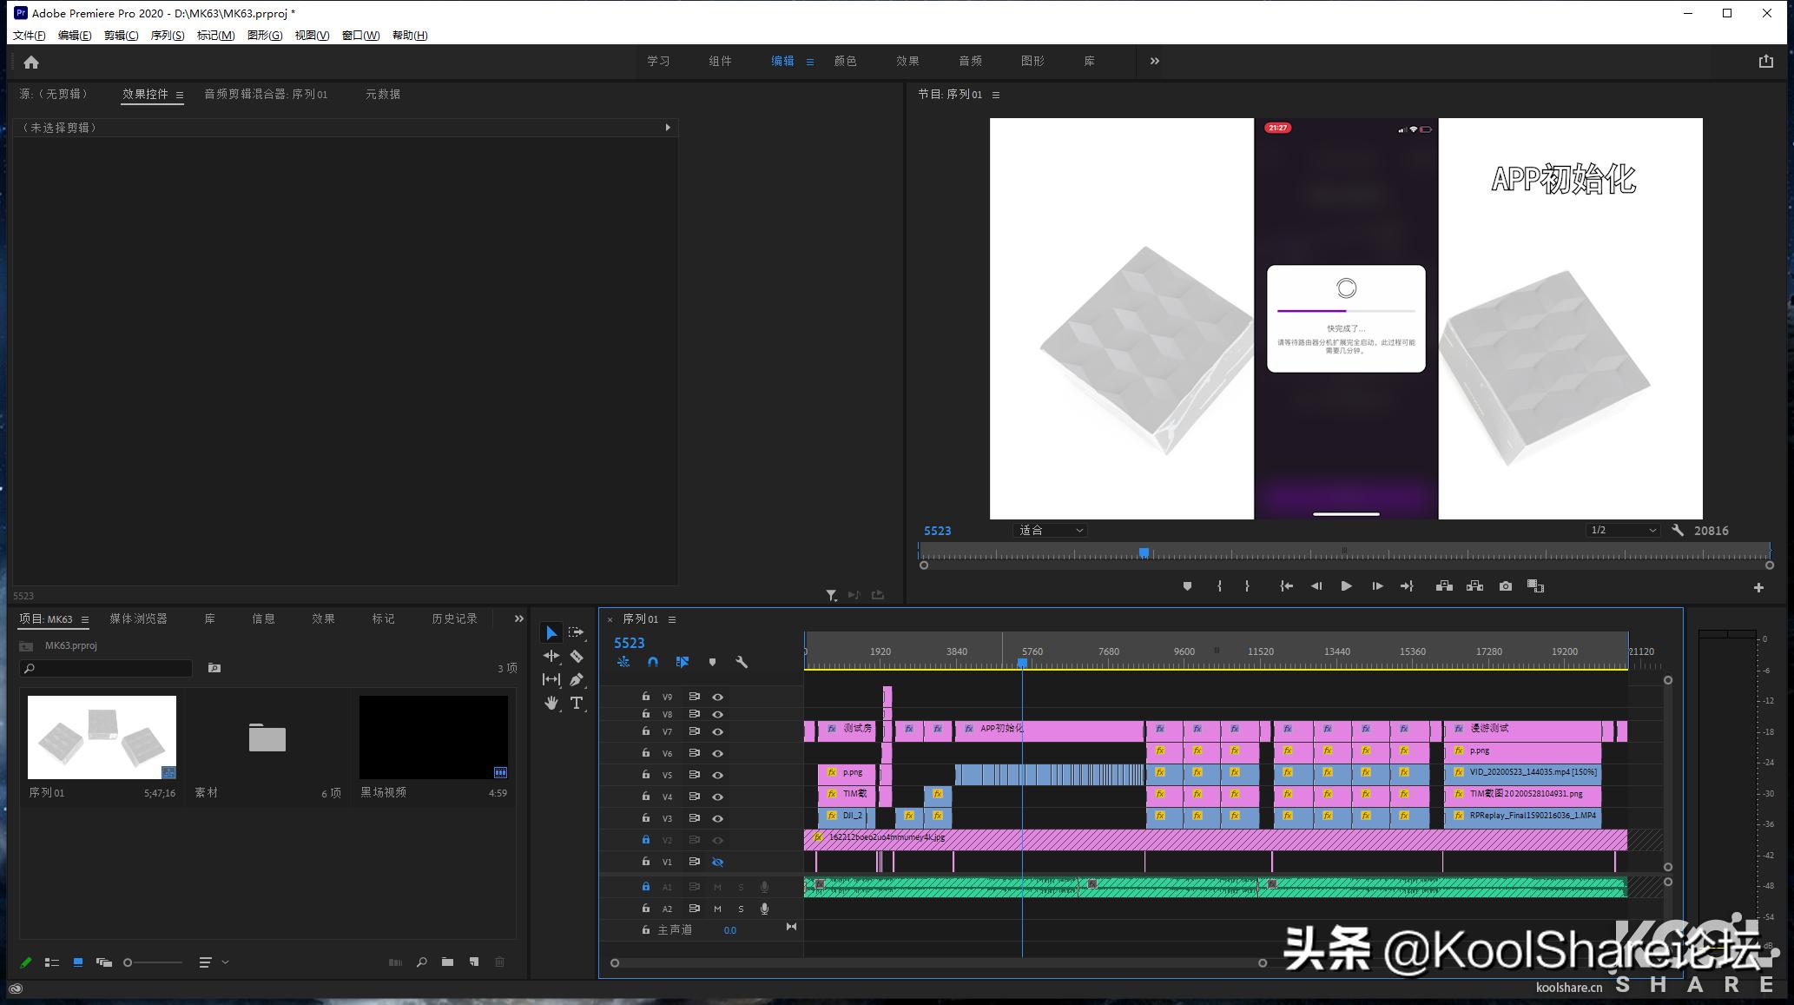Screen dimensions: 1794x1005
Task: Open timeline display settings wrench
Action: [742, 662]
